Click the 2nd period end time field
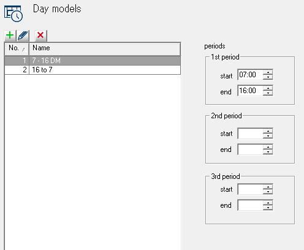 click(250, 150)
